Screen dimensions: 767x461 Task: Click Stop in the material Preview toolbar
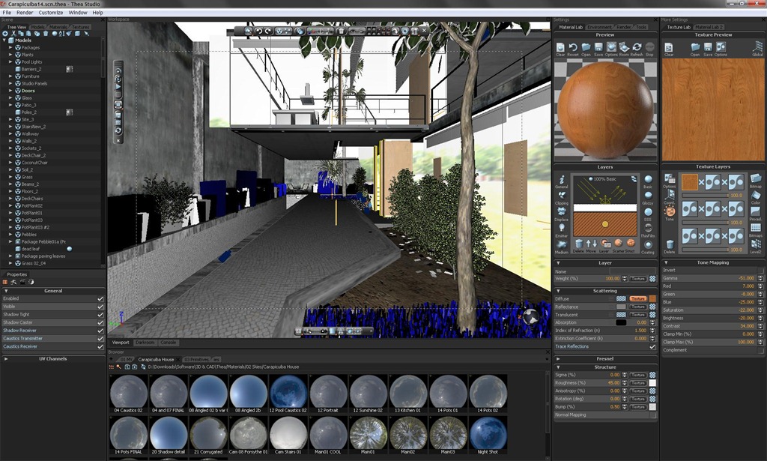tap(649, 47)
